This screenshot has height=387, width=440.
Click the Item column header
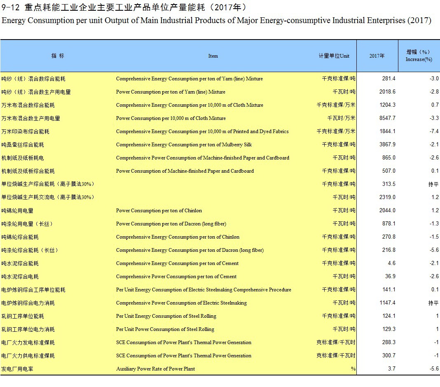[213, 56]
